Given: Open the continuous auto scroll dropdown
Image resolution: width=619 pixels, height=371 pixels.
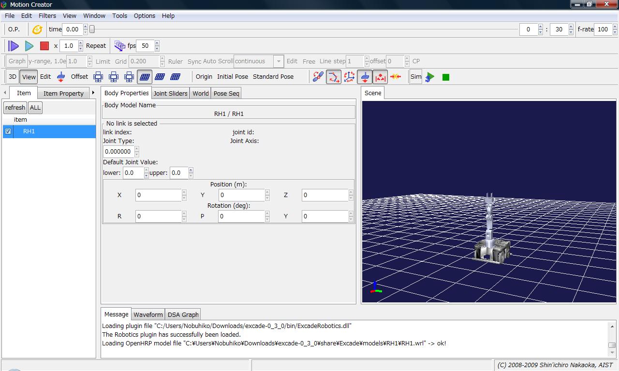Looking at the screenshot, I should pyautogui.click(x=278, y=61).
